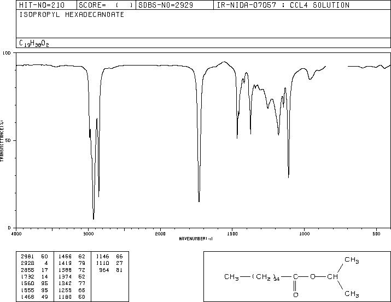Click transmittance 27 beside peak 1110
The width and height of the screenshot is (391, 302).
119,263
